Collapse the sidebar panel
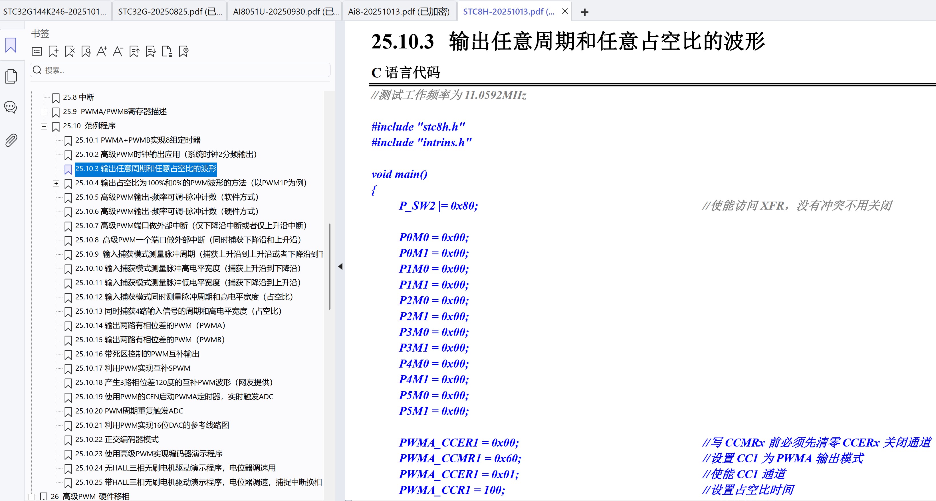Viewport: 936px width, 501px height. pos(341,266)
